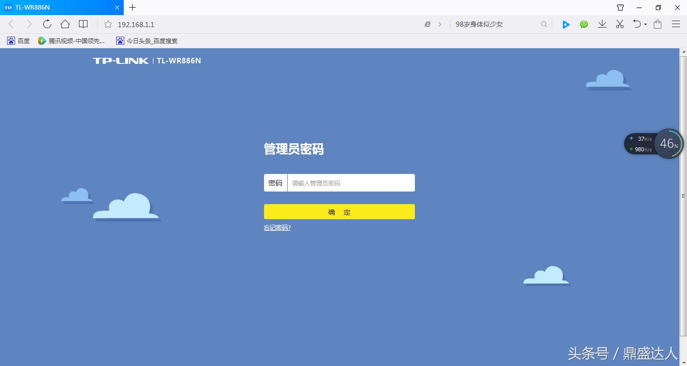The height and width of the screenshot is (366, 687).
Task: Click the WeChat green chat icon
Action: [583, 24]
